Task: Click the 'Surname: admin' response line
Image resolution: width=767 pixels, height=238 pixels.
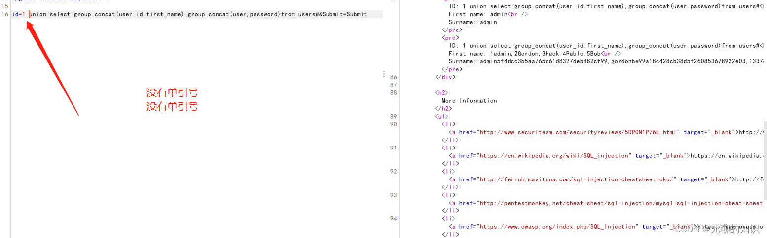Action: click(473, 22)
